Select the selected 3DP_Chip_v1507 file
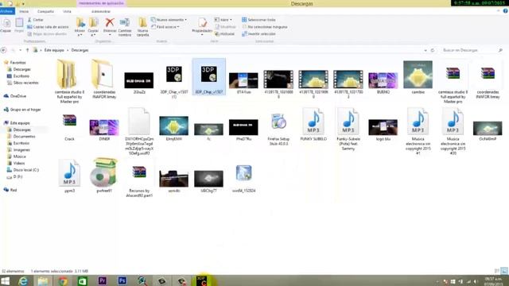The height and width of the screenshot is (286, 509). point(208,77)
